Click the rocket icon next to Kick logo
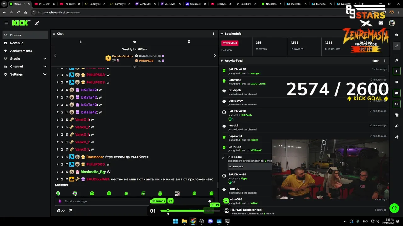Screen dimensions: 403x226 tap(37, 23)
